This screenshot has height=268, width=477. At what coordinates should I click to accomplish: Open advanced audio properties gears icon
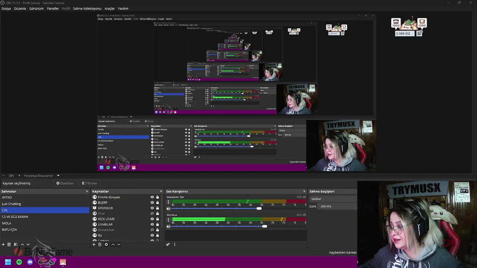(x=168, y=245)
